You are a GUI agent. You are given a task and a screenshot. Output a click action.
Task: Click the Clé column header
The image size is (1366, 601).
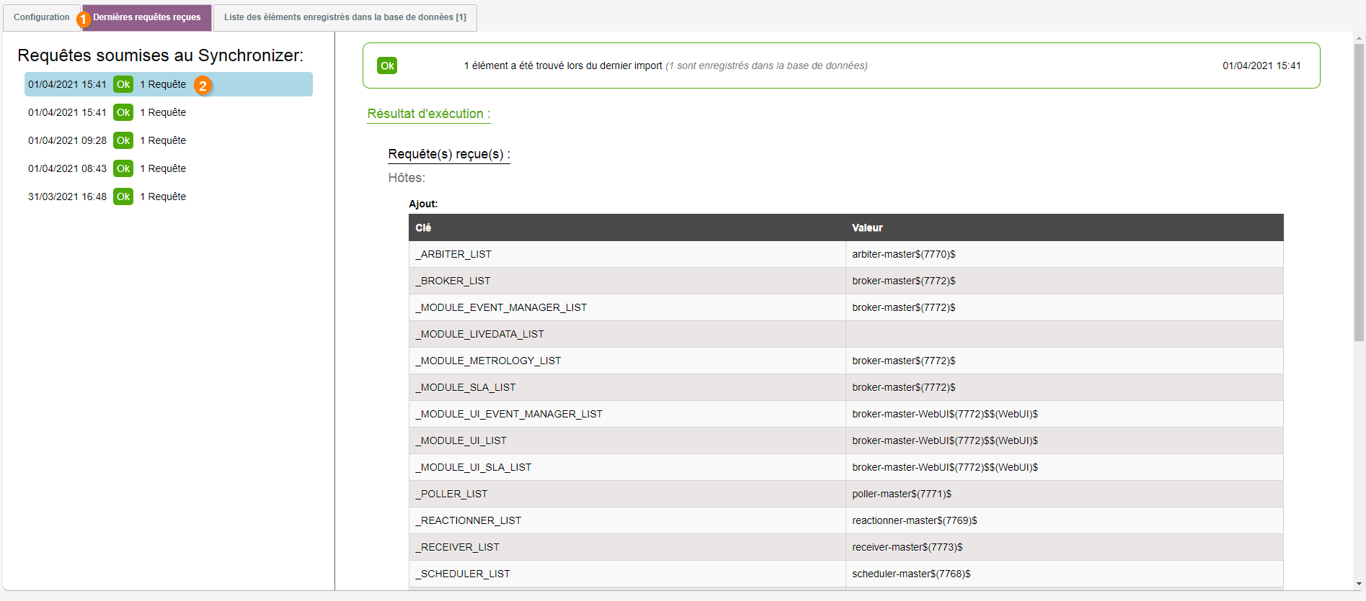423,227
